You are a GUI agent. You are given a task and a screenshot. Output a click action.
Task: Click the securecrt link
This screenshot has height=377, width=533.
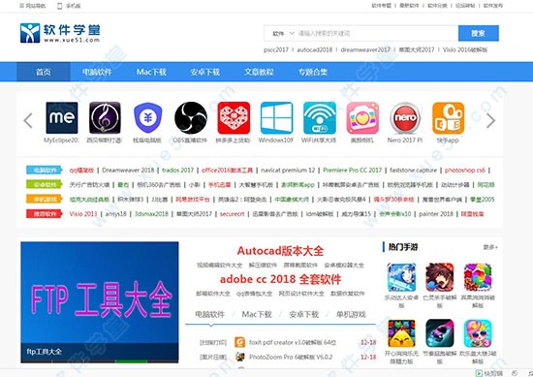click(233, 214)
